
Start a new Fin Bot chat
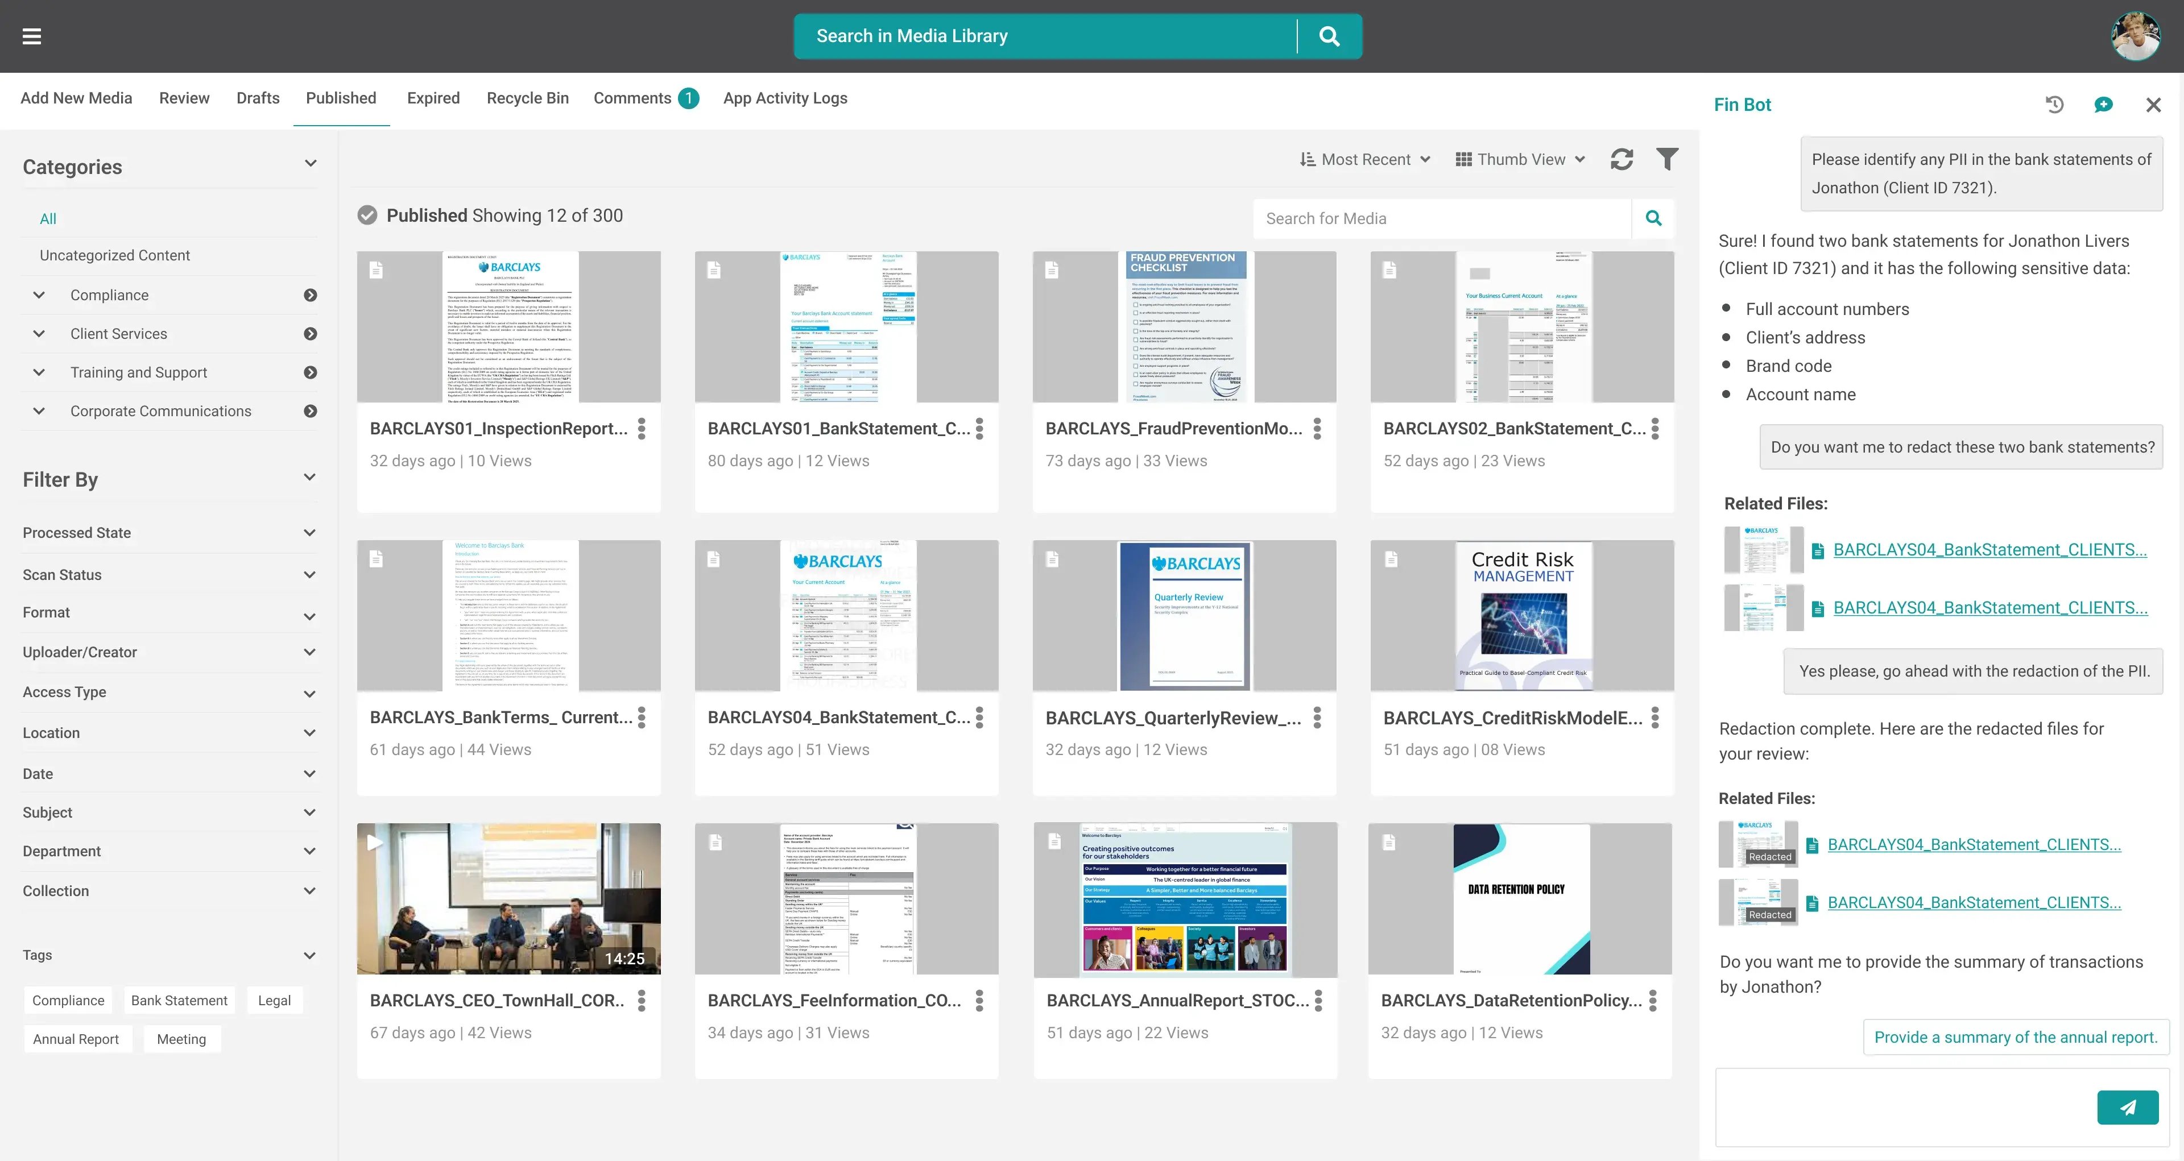(x=2103, y=105)
